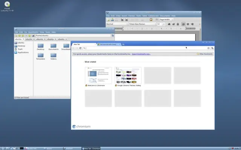Open the Normal paragraph style dropdown
The width and height of the screenshot is (241, 150).
pos(117,24)
